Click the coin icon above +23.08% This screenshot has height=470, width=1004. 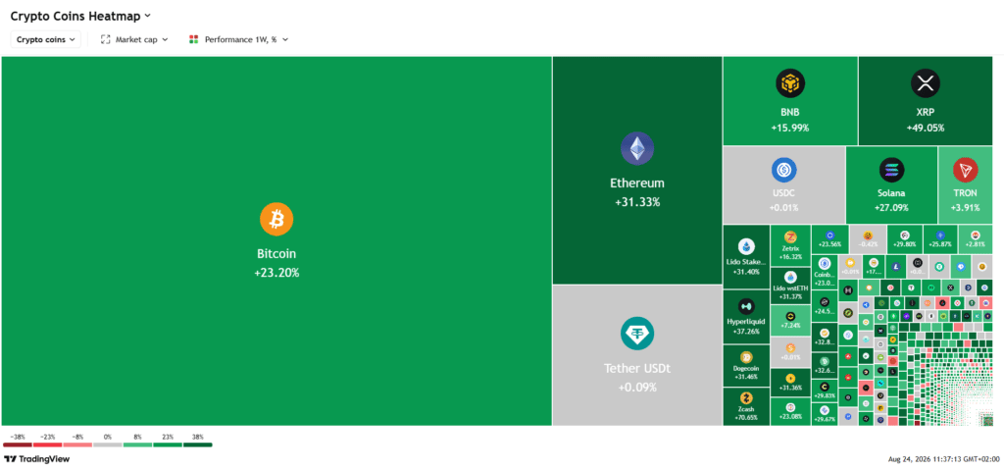click(790, 407)
